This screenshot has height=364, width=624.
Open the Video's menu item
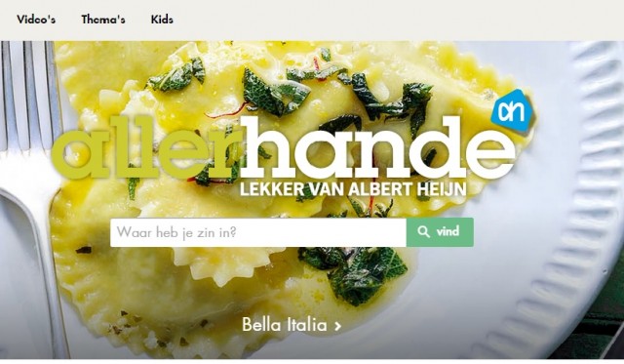36,20
